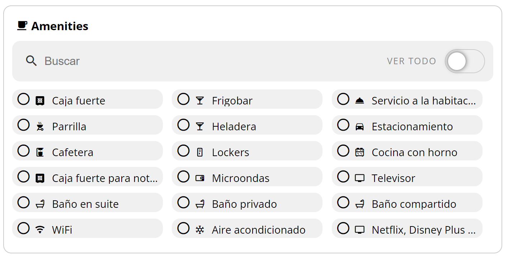This screenshot has height=262, width=513.
Task: Click the bathtub icon next to Baño privado
Action: click(x=200, y=203)
